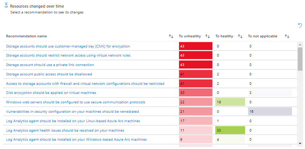The width and height of the screenshot is (305, 149).
Task: Click the Resources changed over time icon
Action: [x=6, y=5]
